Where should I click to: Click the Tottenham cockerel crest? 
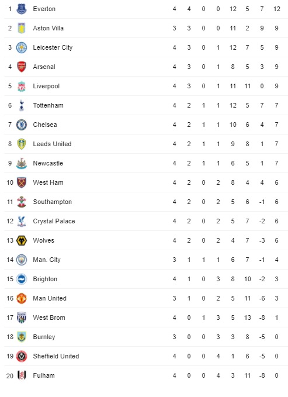[x=22, y=105]
